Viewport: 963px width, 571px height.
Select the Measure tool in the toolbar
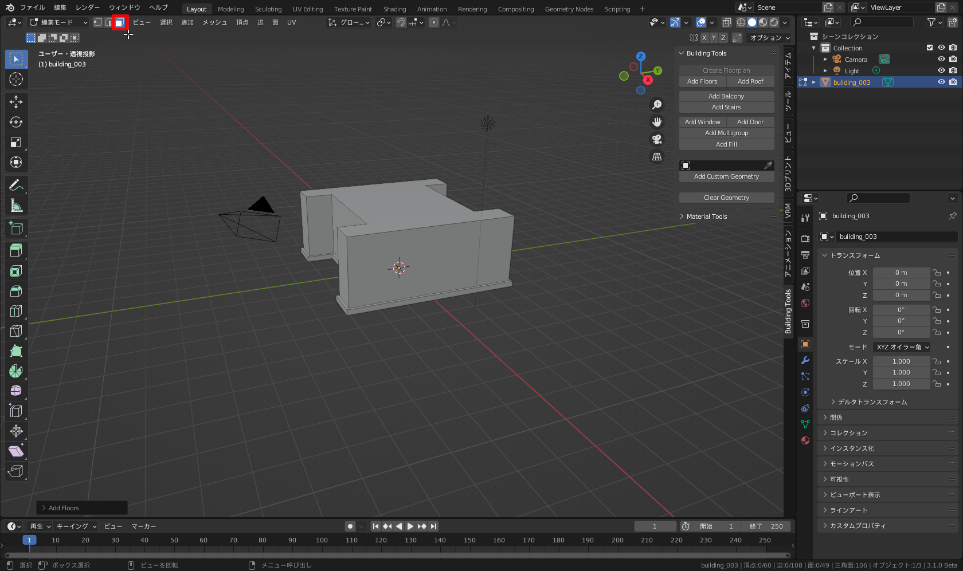15,205
